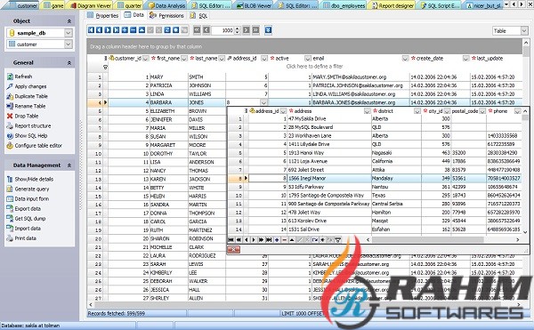
Task: Click filter icon in address lookup navigator
Action: coord(338,240)
